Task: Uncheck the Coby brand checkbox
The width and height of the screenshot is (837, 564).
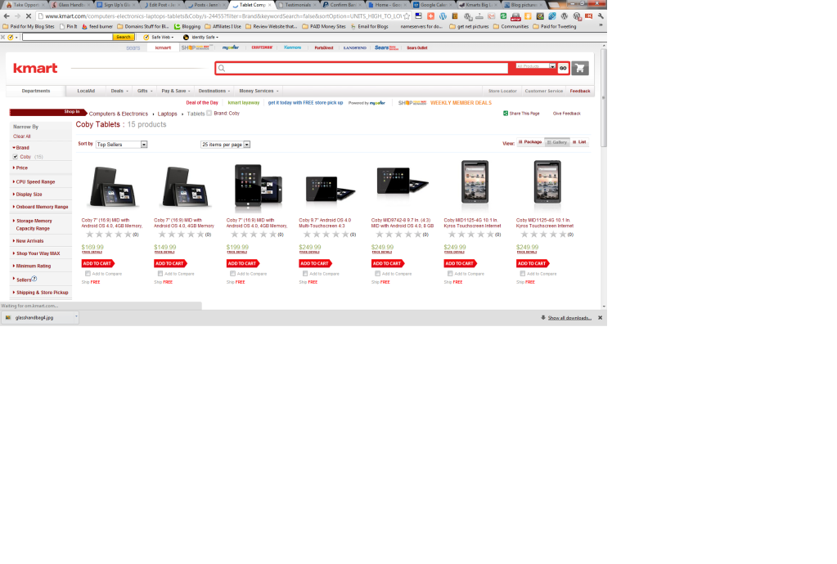Action: 16,157
